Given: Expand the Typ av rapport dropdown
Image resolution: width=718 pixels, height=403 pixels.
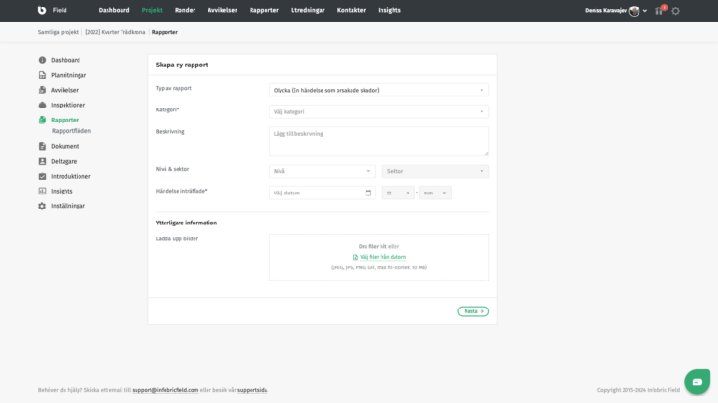Looking at the screenshot, I should point(379,90).
